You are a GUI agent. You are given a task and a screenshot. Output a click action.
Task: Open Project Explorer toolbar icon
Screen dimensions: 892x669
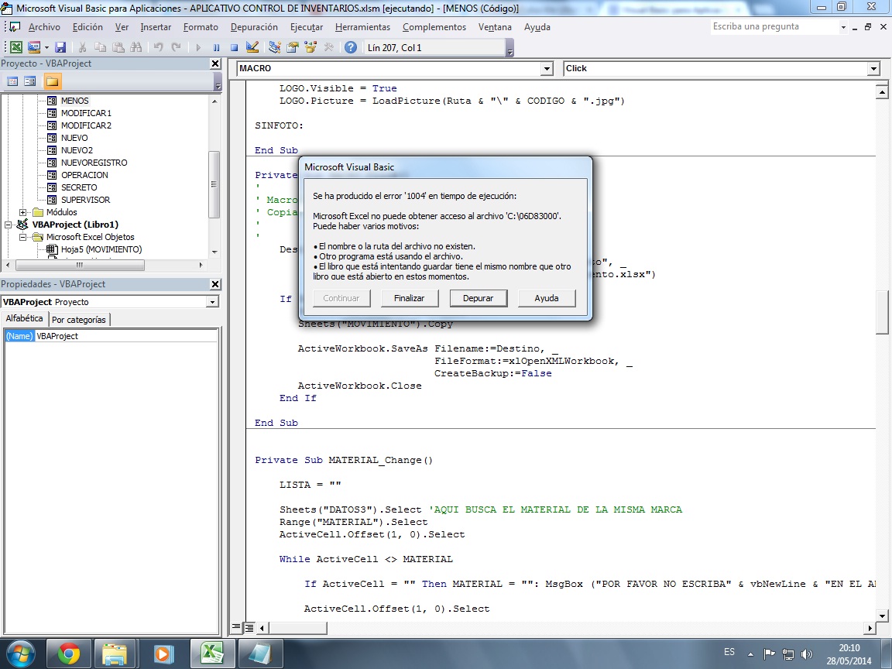[275, 48]
